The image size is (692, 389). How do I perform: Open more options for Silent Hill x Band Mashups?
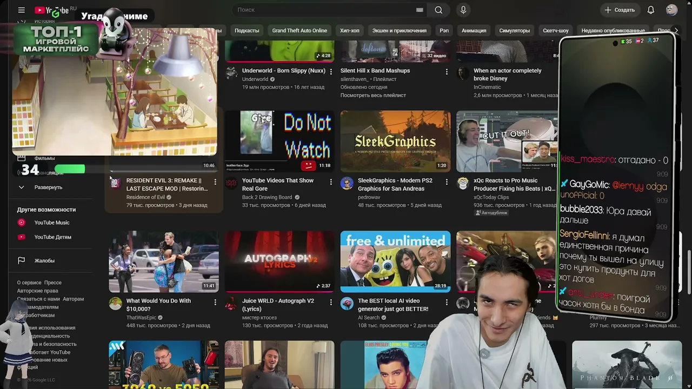447,71
